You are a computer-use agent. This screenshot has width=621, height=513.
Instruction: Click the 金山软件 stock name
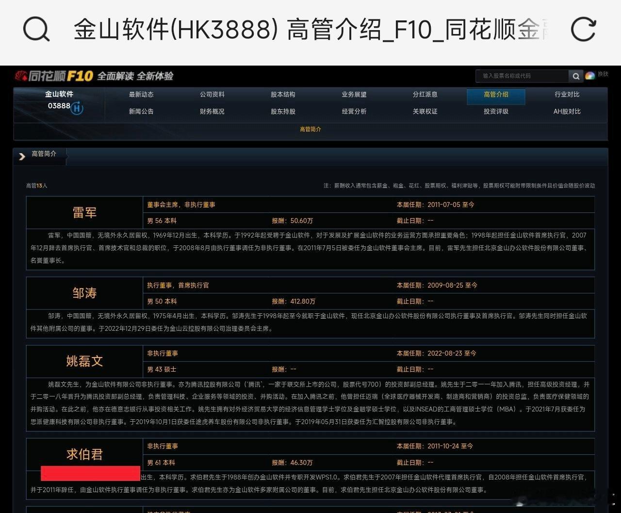pyautogui.click(x=59, y=94)
